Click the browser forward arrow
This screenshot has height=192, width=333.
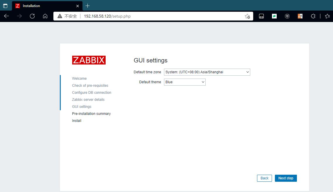coord(19,16)
